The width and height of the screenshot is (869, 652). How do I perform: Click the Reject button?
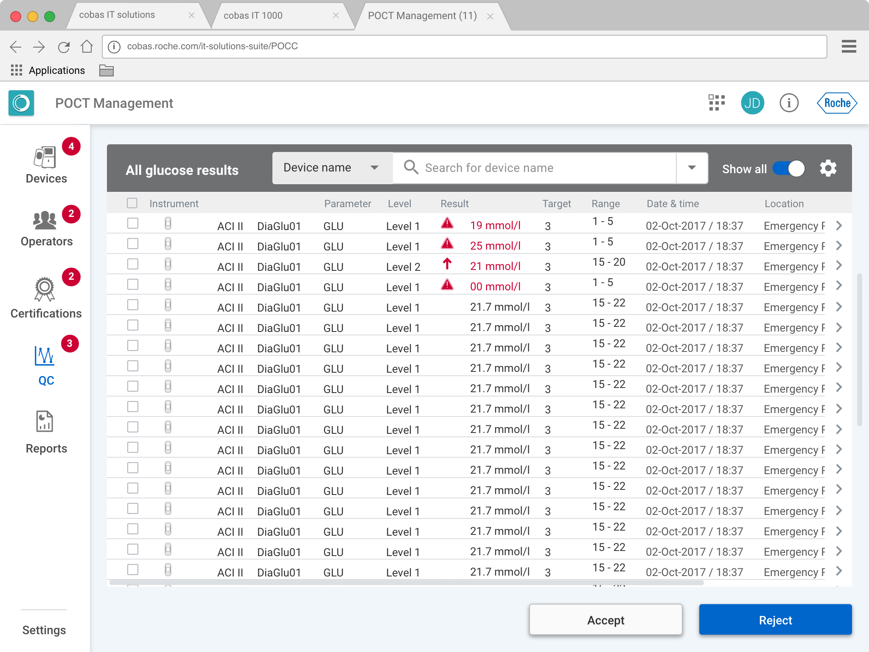point(775,620)
